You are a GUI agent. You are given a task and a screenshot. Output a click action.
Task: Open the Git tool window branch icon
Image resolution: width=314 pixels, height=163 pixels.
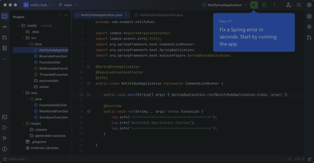coord(5,138)
